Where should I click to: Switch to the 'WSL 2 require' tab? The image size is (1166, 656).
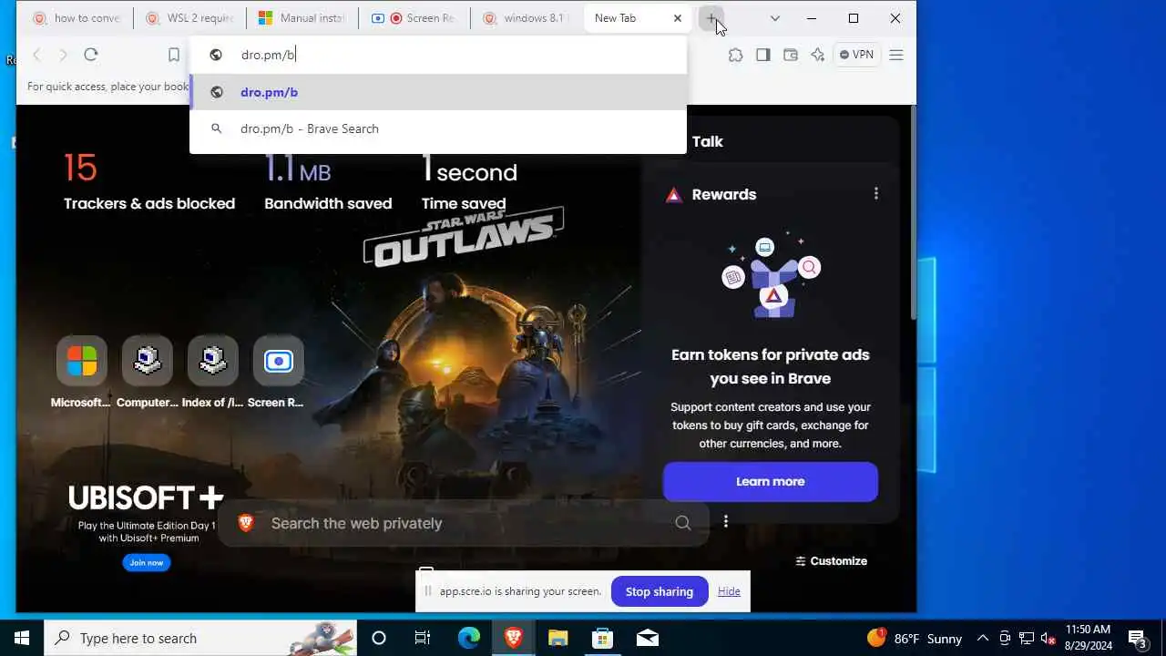(x=189, y=18)
